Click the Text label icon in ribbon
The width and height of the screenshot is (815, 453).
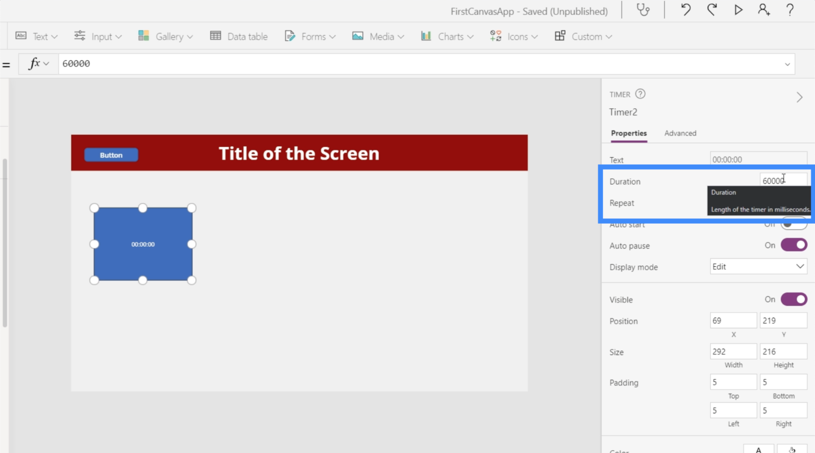tap(21, 36)
